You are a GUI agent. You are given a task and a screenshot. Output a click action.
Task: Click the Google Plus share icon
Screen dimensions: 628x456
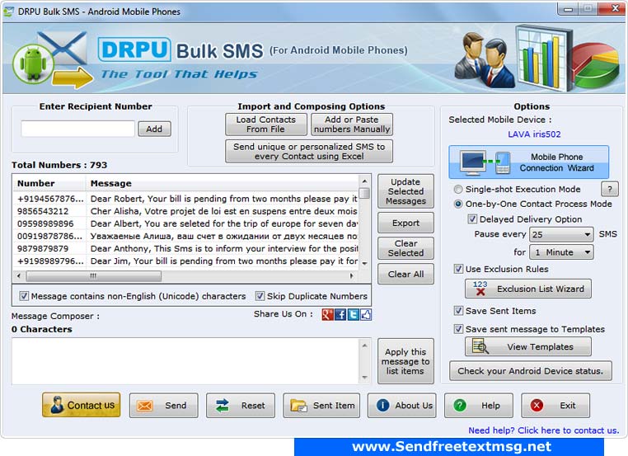click(327, 314)
